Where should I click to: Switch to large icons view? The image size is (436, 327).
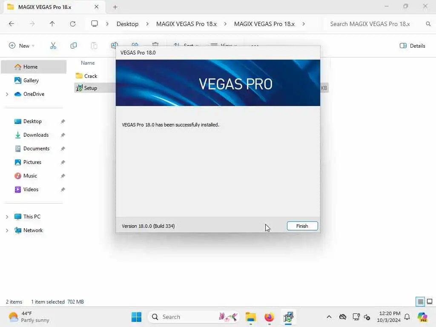[x=430, y=302]
